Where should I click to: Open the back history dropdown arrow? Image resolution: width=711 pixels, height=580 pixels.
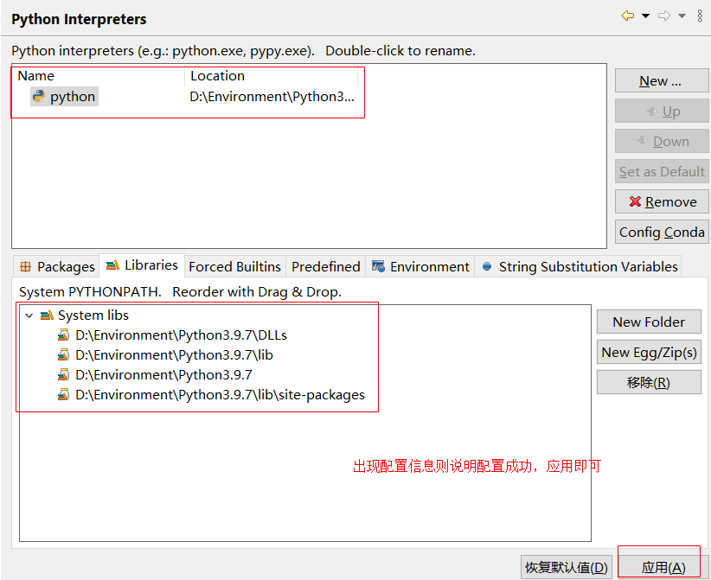click(646, 16)
